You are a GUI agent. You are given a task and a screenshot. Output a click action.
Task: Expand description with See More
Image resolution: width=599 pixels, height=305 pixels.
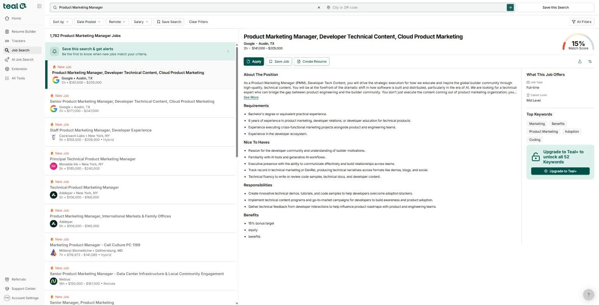[x=251, y=98]
